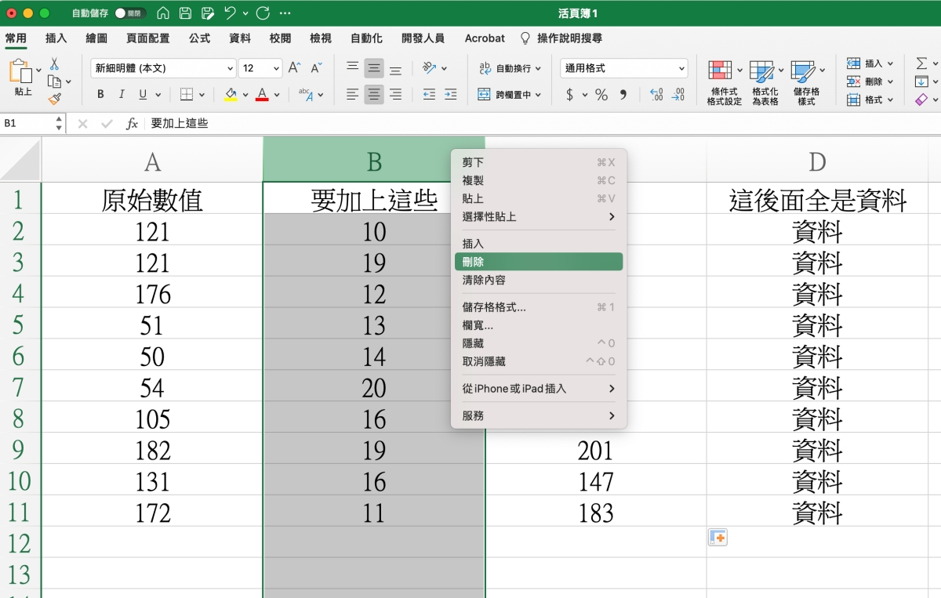Screen dimensions: 941x598
Task: Click the yellow fill color swatch
Action: point(231,95)
